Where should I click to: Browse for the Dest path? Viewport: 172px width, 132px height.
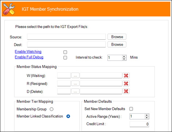point(117,44)
